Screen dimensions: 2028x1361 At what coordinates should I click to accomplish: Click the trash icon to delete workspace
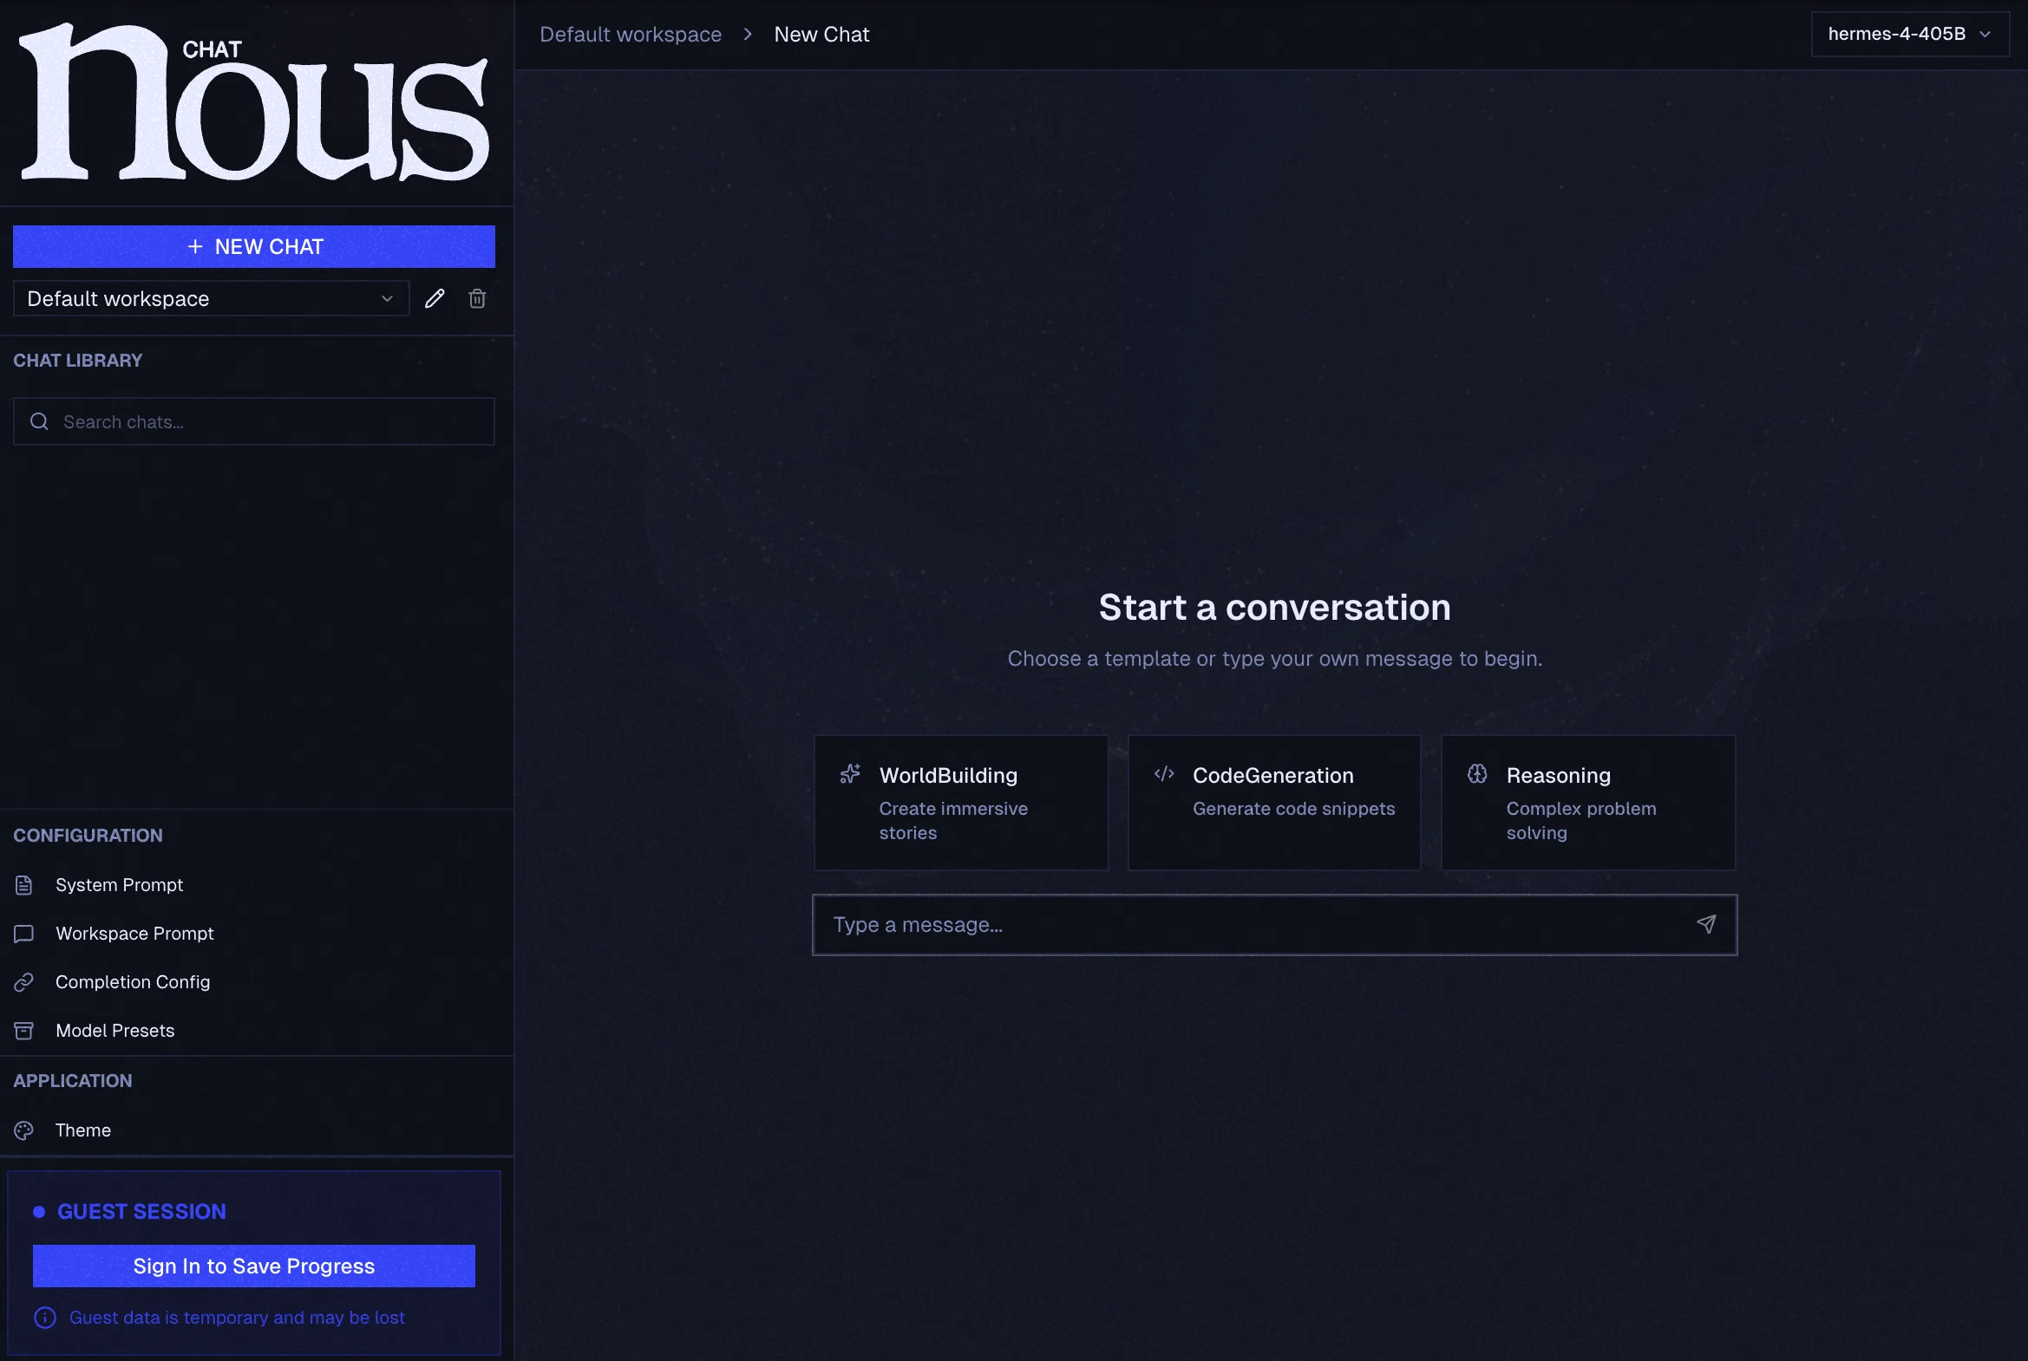477,298
